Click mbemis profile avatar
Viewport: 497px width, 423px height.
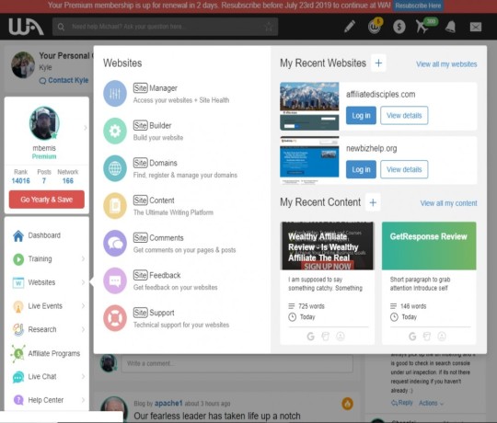[x=44, y=123]
